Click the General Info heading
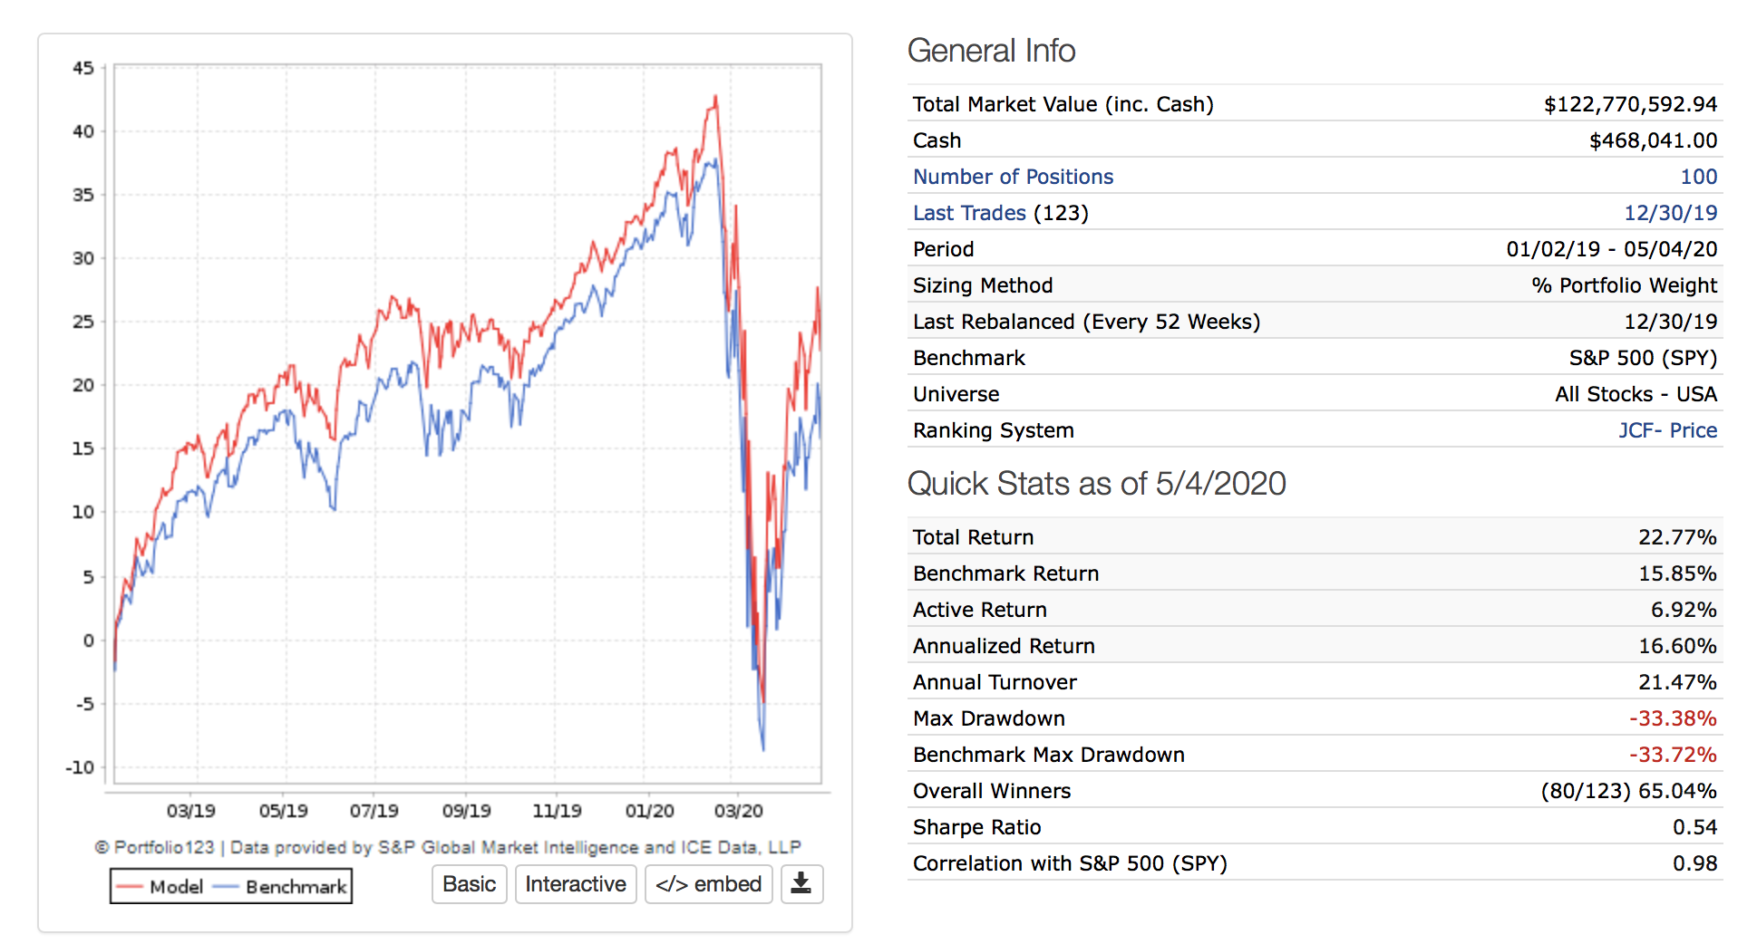Screen dimensions: 1757x944 pyautogui.click(x=991, y=51)
